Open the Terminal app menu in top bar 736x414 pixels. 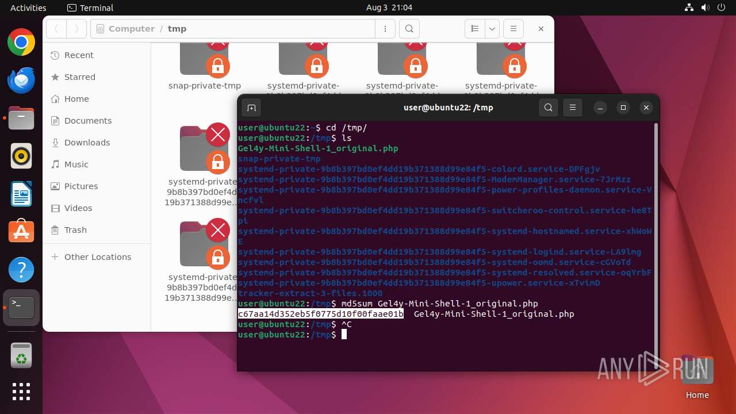click(x=90, y=7)
